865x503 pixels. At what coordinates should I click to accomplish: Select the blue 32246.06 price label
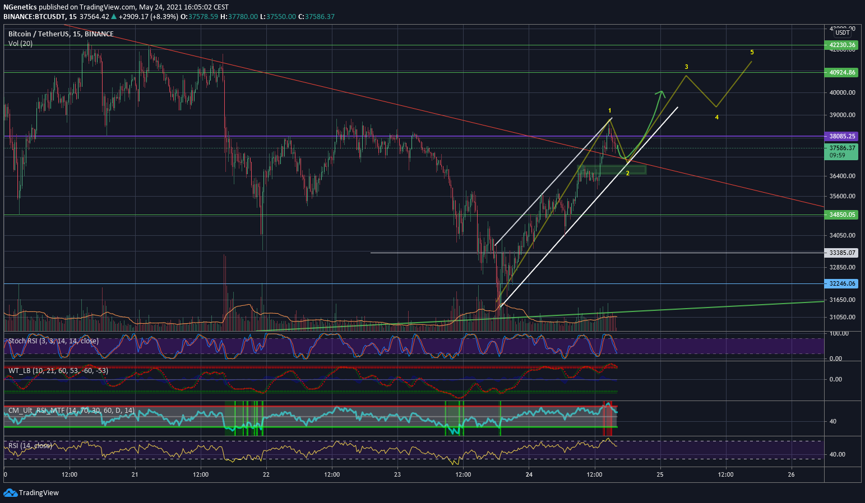click(x=842, y=283)
